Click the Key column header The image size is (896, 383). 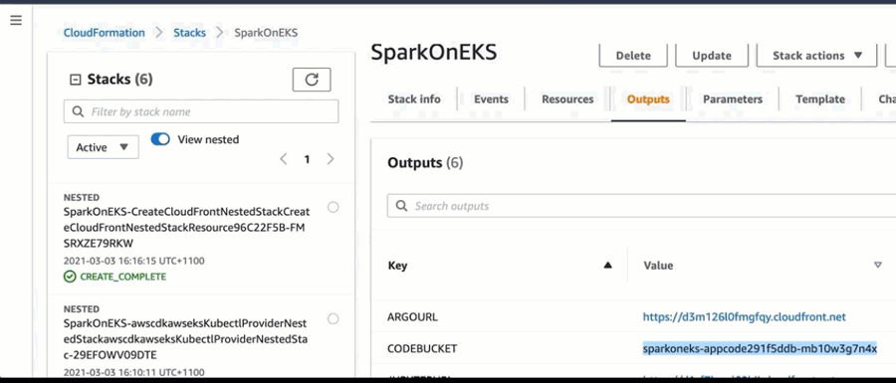(x=397, y=266)
